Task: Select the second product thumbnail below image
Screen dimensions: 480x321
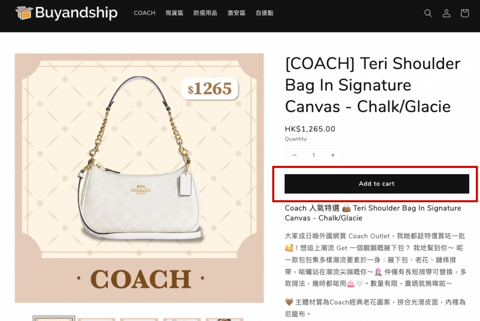Action: (97, 320)
